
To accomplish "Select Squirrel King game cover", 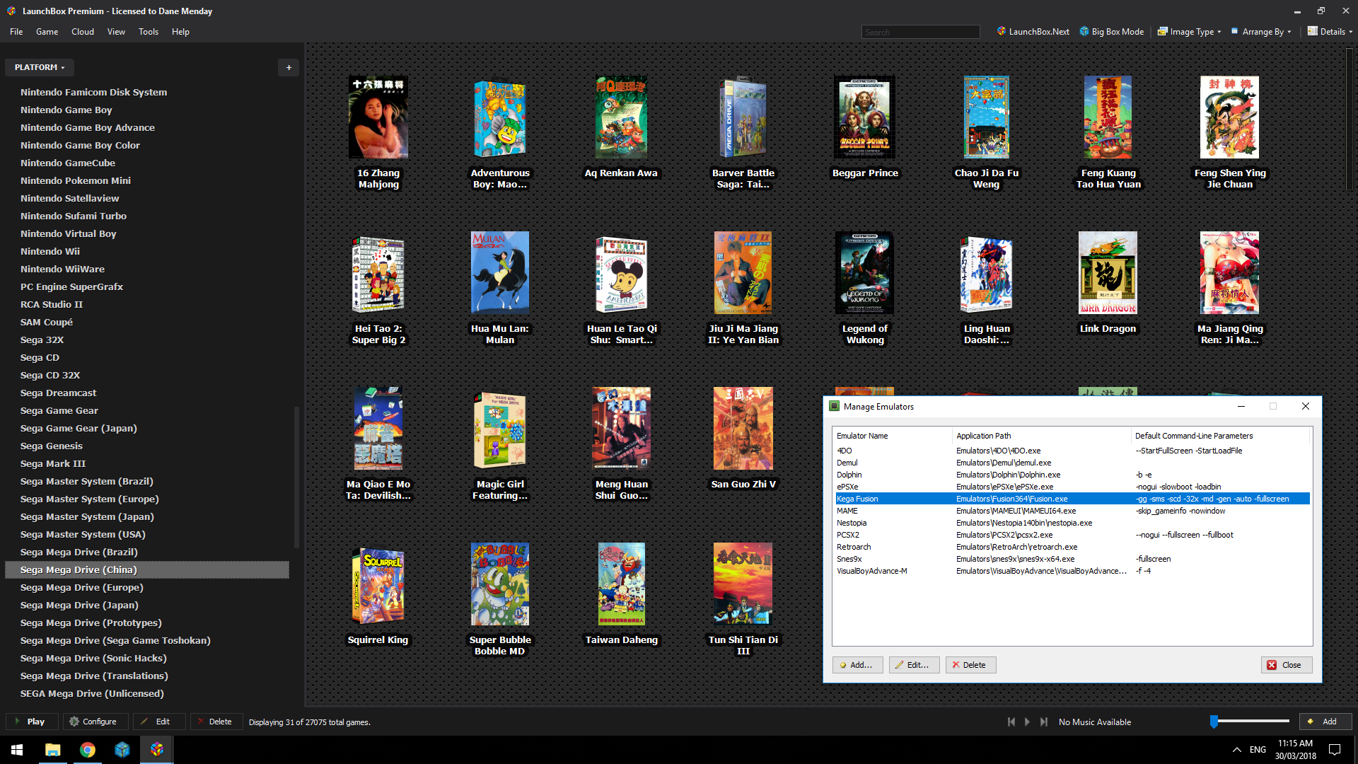I will tap(378, 584).
